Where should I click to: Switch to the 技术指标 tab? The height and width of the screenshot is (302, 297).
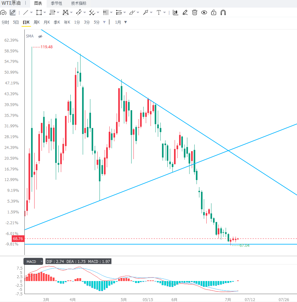[79, 3]
